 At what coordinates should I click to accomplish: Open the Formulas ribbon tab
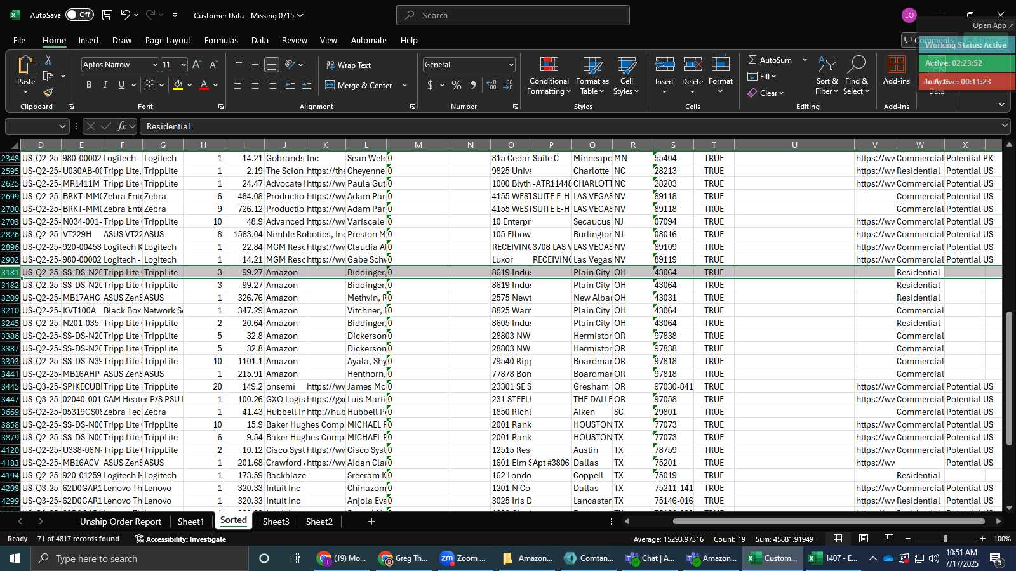(x=221, y=40)
